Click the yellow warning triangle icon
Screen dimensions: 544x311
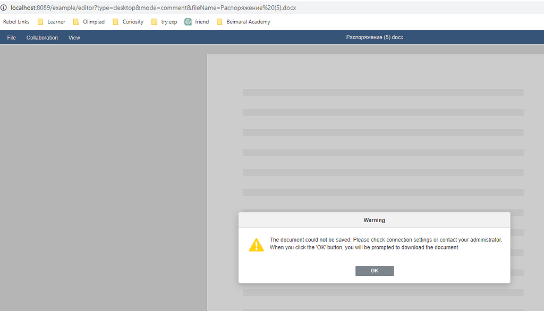pyautogui.click(x=257, y=245)
